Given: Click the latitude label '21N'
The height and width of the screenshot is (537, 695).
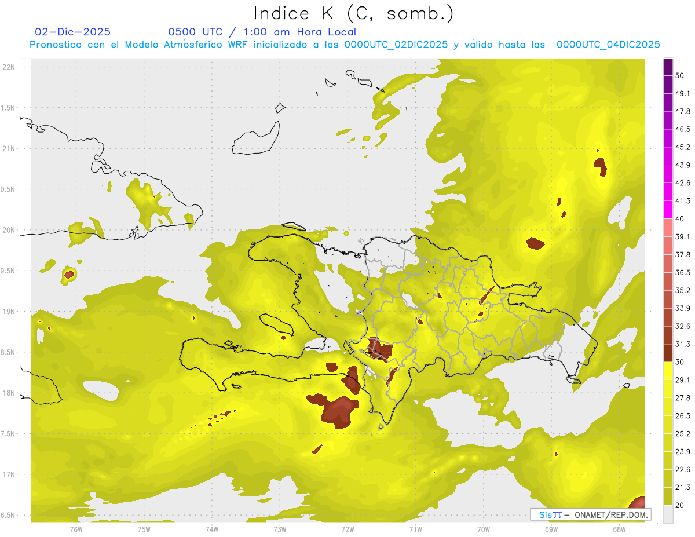Looking at the screenshot, I should [10, 148].
